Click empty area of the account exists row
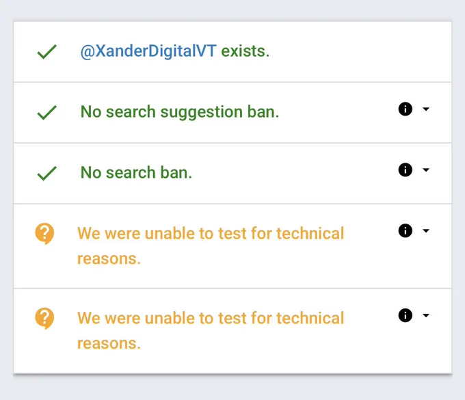The height and width of the screenshot is (400, 465). pyautogui.click(x=356, y=51)
